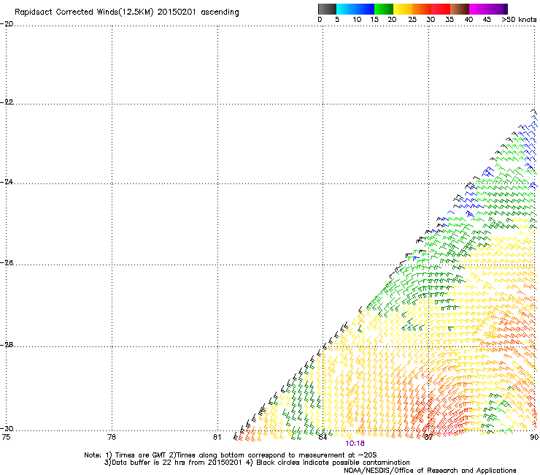The width and height of the screenshot is (540, 475).
Task: Click the 90 longitude axis label
Action: 534,437
